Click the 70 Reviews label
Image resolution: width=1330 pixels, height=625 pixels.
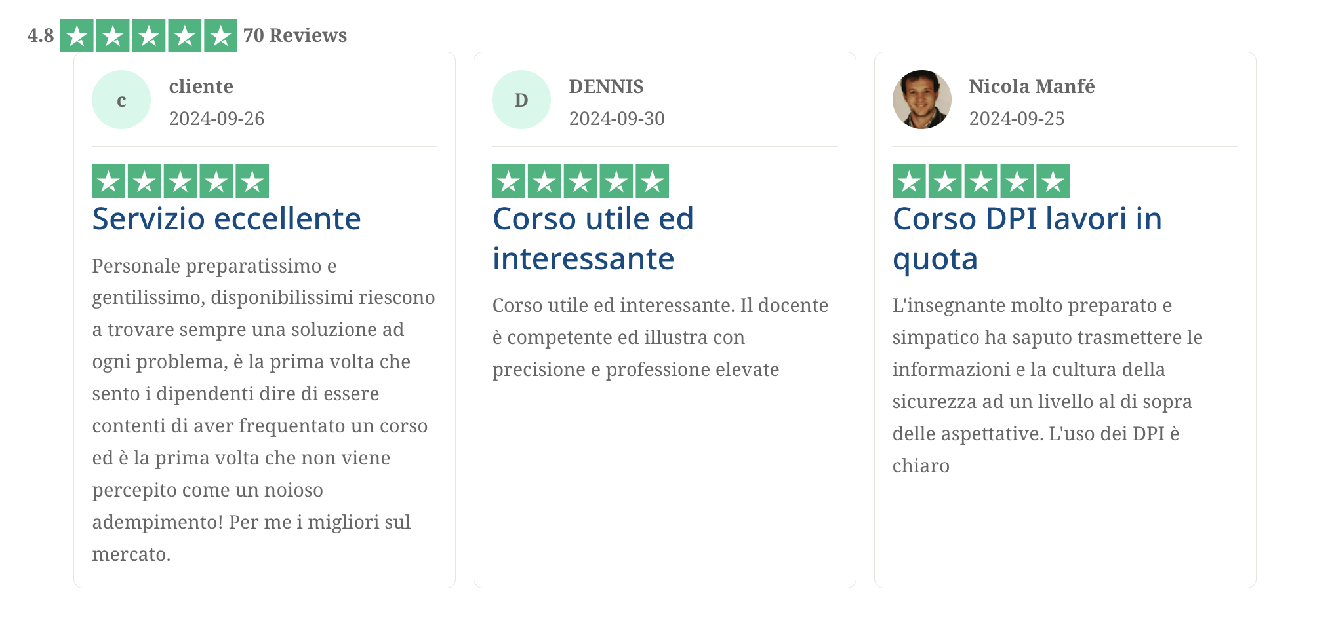[x=295, y=35]
